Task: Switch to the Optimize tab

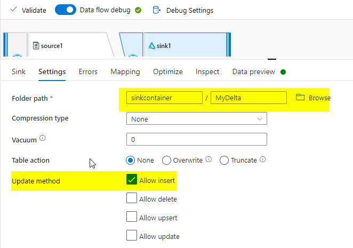Action: click(167, 71)
